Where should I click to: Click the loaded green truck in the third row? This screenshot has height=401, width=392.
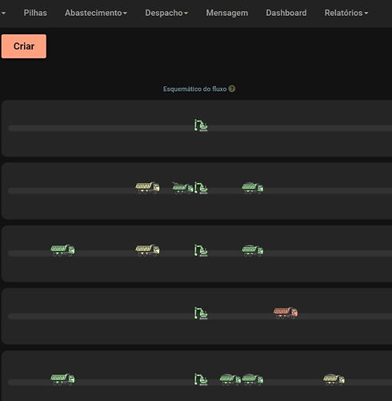(252, 250)
